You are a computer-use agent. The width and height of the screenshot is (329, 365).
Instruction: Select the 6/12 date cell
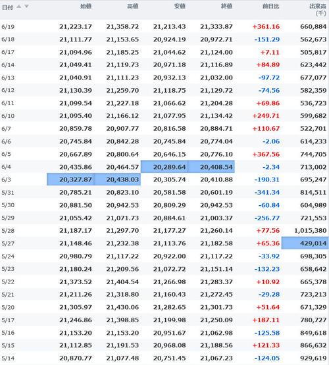click(x=8, y=90)
